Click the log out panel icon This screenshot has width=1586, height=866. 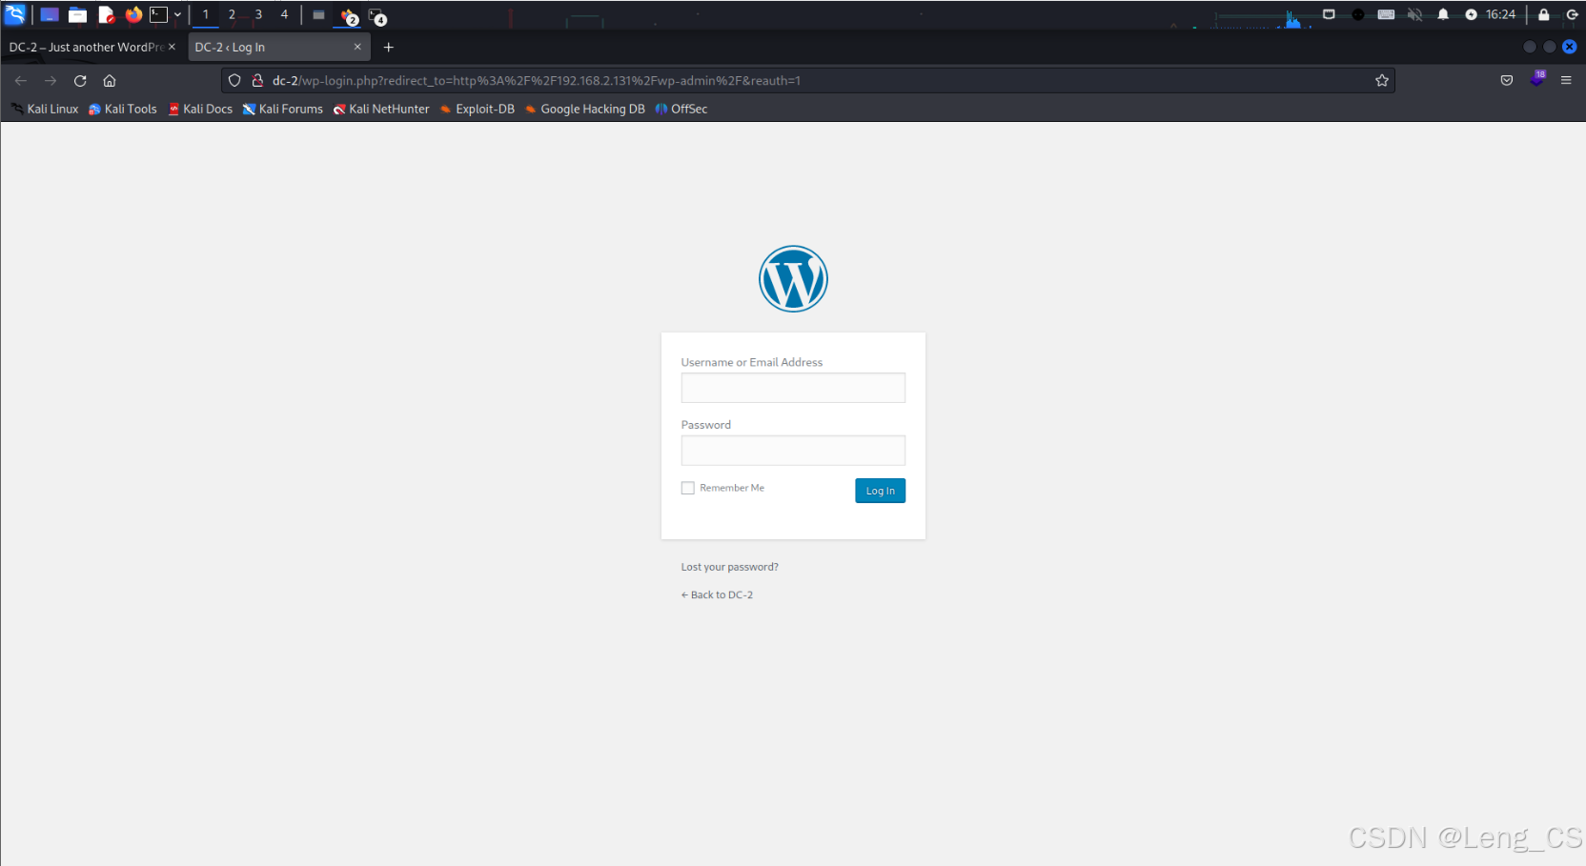click(x=1572, y=14)
